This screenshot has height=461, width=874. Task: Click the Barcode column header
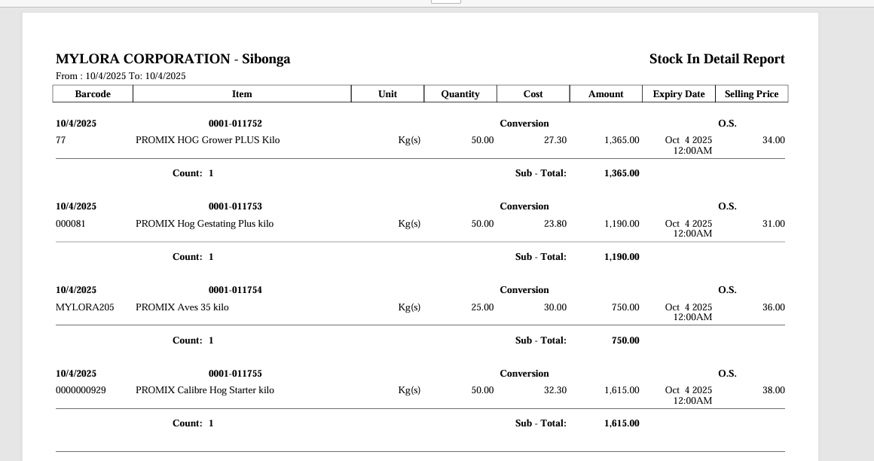[93, 94]
